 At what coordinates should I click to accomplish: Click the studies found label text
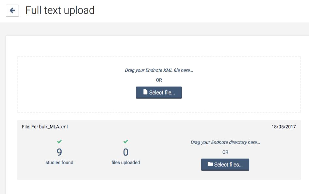coord(59,162)
